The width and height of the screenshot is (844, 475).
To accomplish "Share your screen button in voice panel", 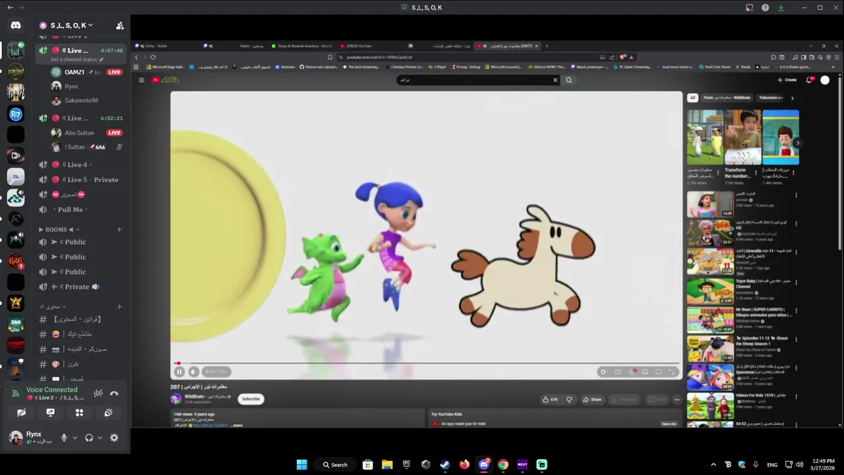I will pyautogui.click(x=50, y=412).
